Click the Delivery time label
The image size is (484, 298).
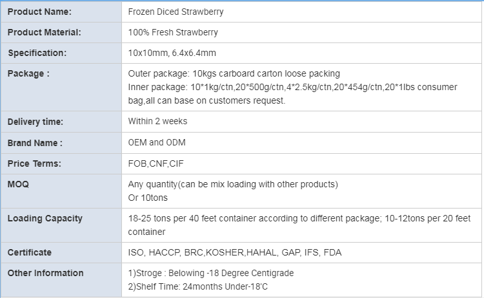(35, 122)
